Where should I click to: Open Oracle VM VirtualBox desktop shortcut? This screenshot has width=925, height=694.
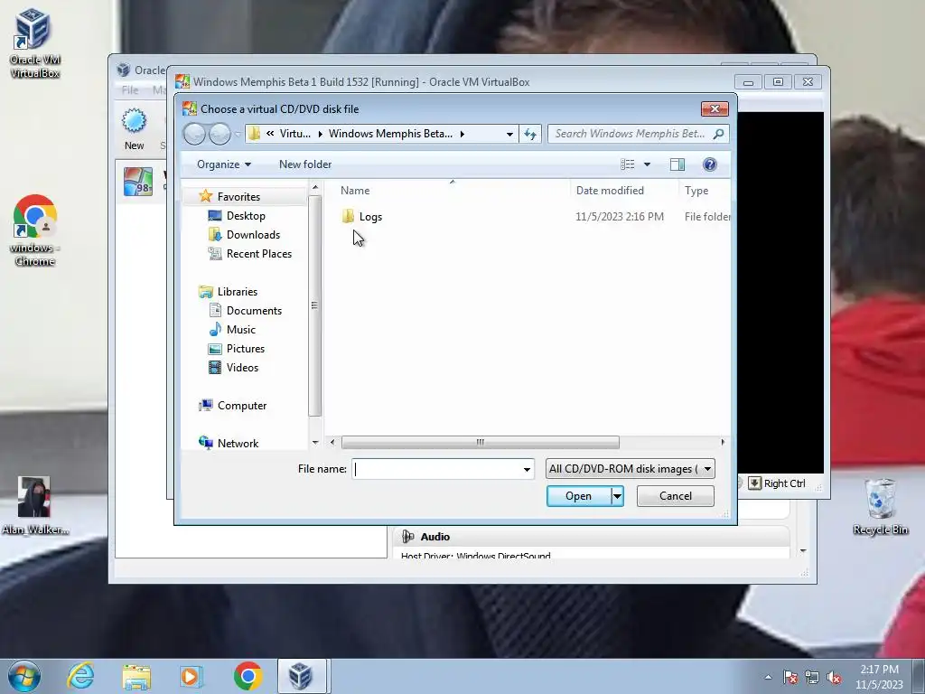34,42
